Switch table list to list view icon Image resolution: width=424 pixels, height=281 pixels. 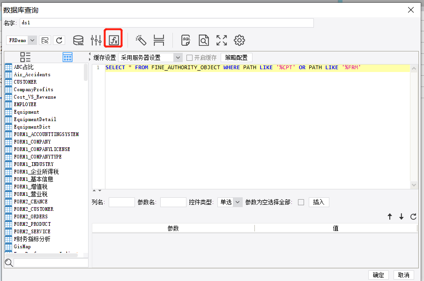click(25, 57)
